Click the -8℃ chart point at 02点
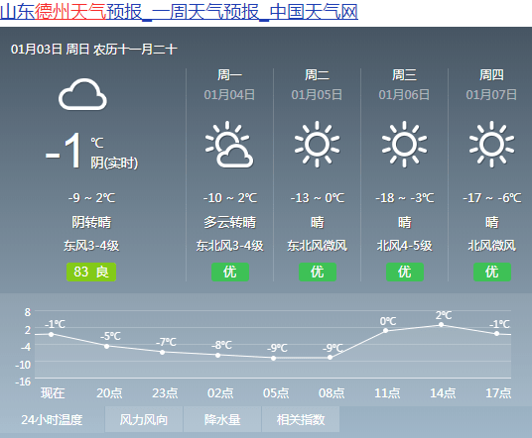The height and width of the screenshot is (438, 532). [217, 356]
